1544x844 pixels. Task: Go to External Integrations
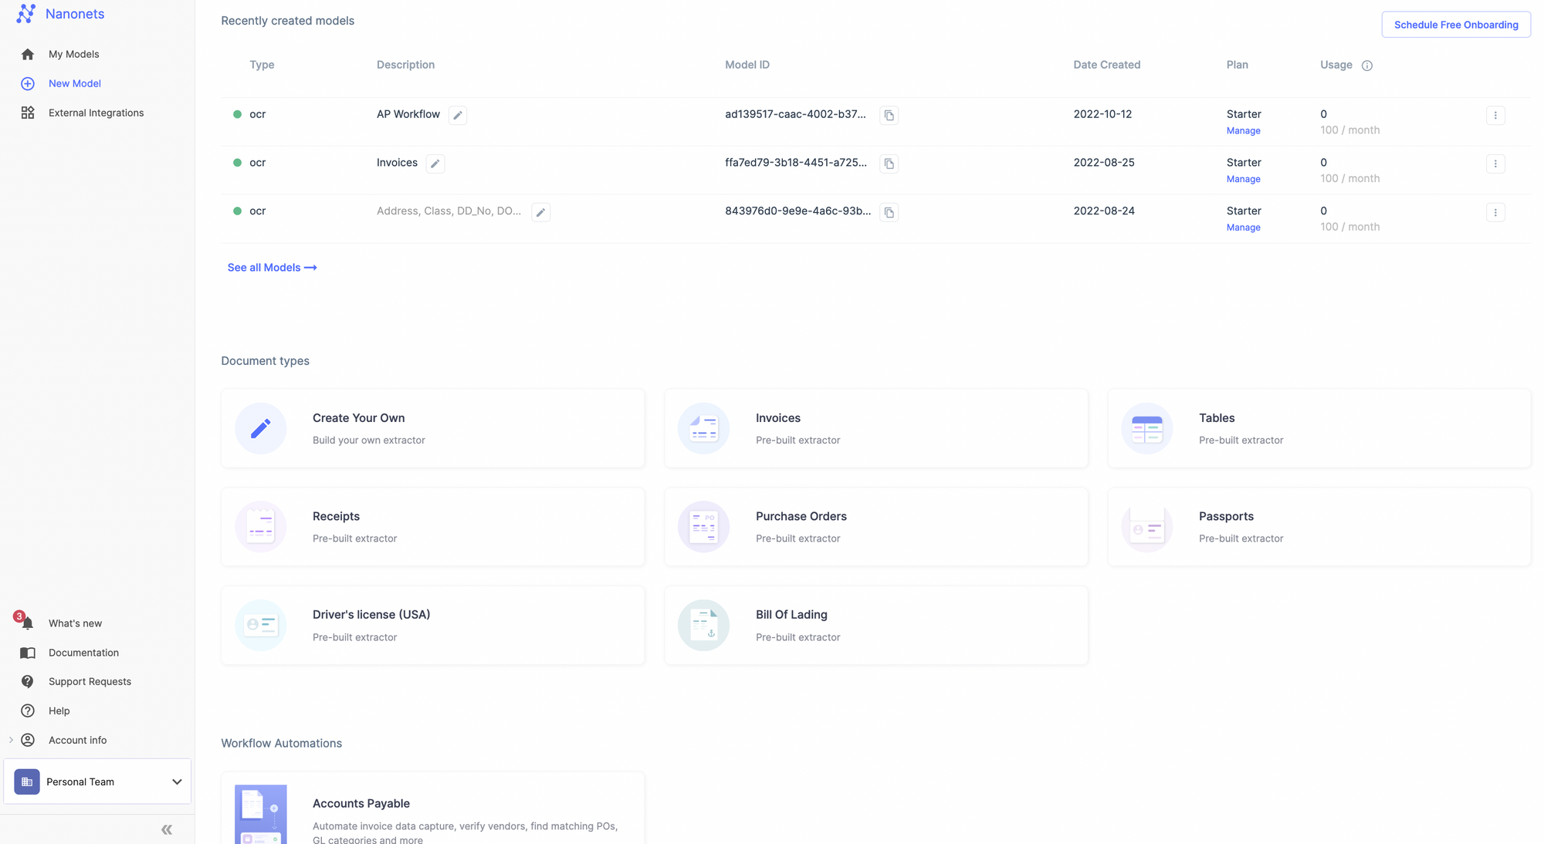(x=96, y=113)
